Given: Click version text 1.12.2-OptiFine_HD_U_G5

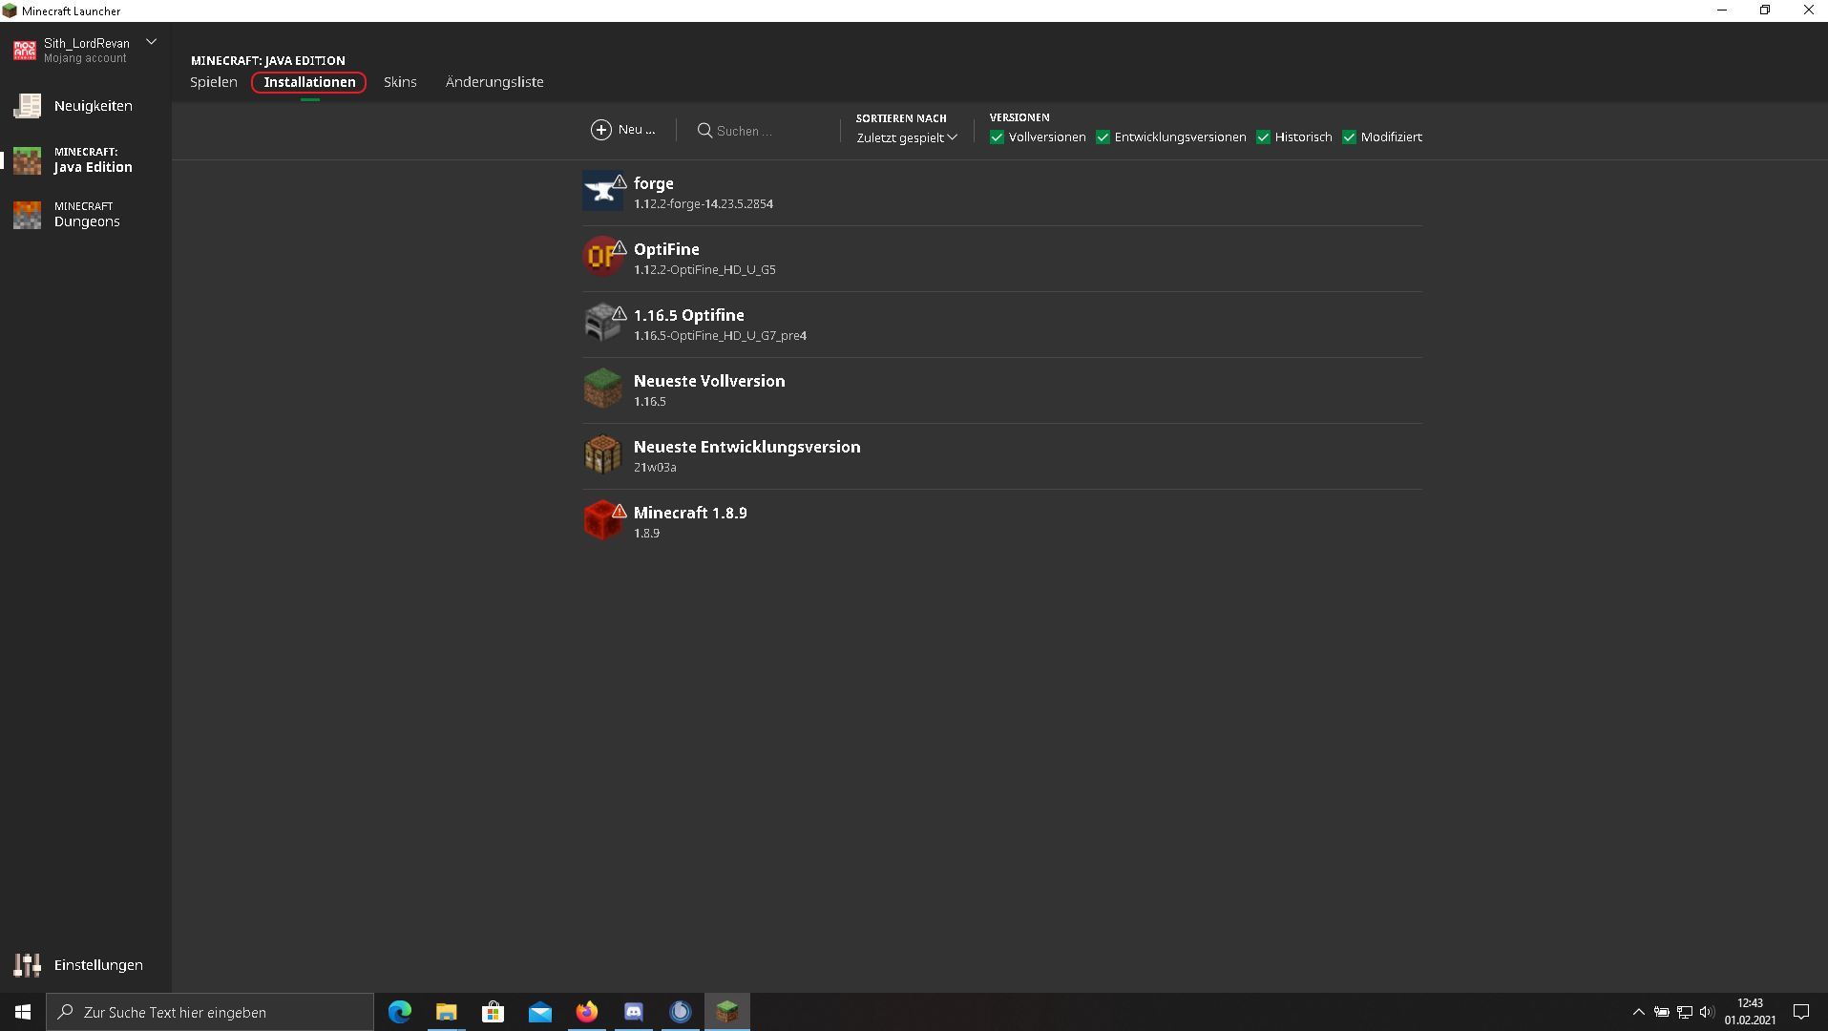Looking at the screenshot, I should (x=704, y=270).
